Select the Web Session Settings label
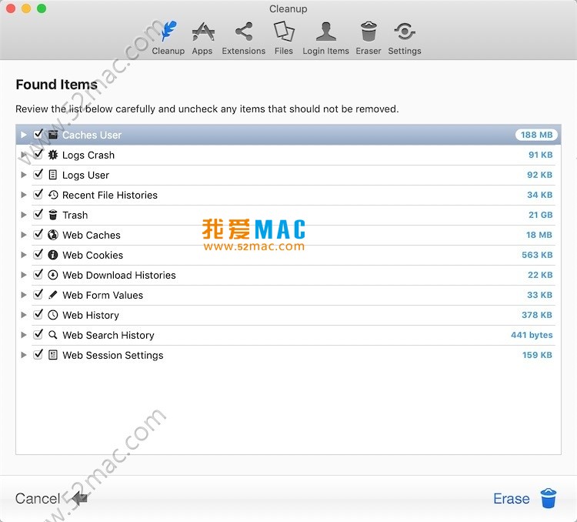Viewport: 577px width, 522px height. tap(113, 355)
